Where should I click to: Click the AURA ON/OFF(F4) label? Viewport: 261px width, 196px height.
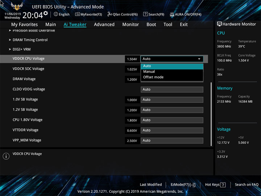(188, 15)
